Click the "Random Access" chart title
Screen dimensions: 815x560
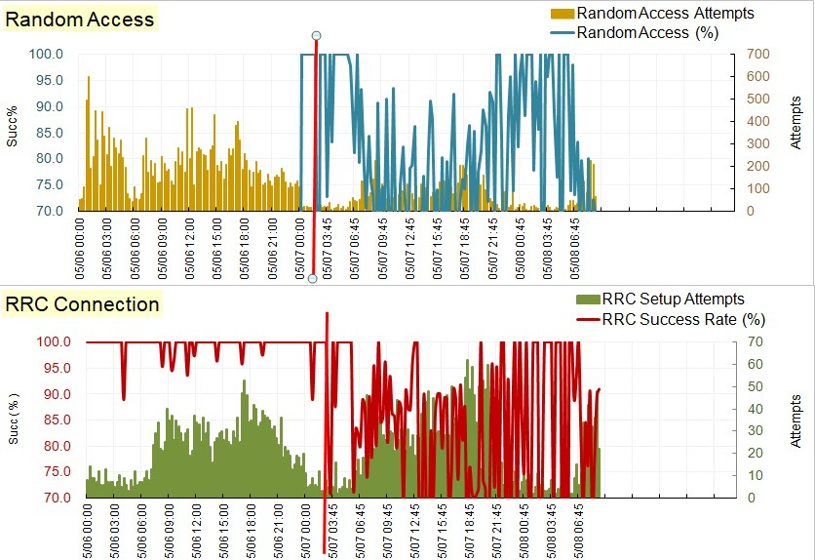[80, 19]
